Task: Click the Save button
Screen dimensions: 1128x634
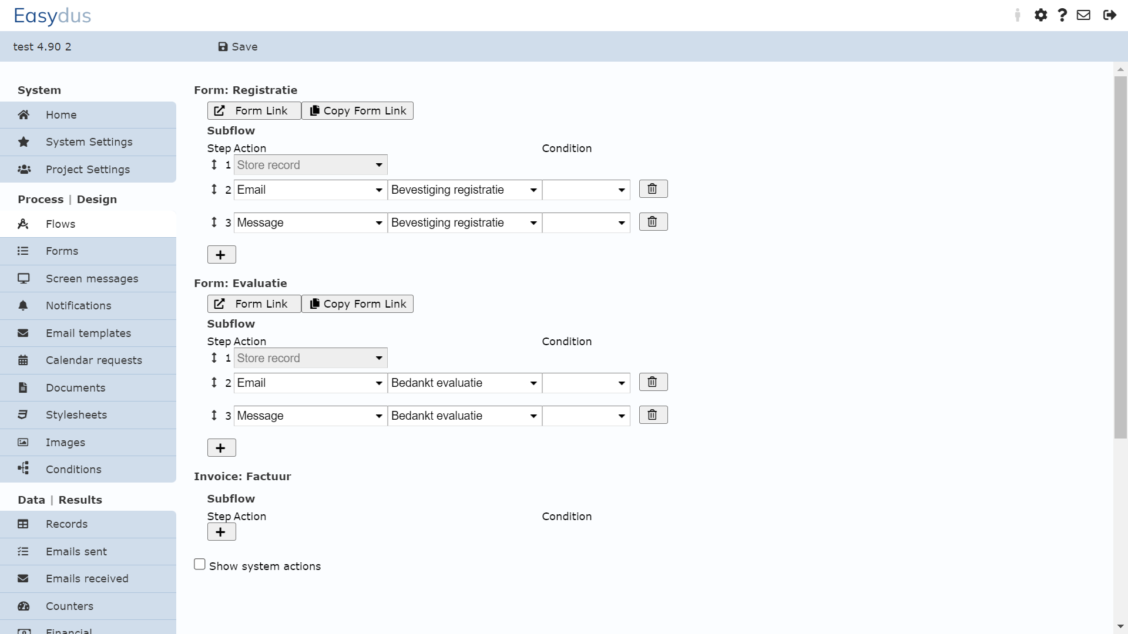Action: tap(238, 47)
